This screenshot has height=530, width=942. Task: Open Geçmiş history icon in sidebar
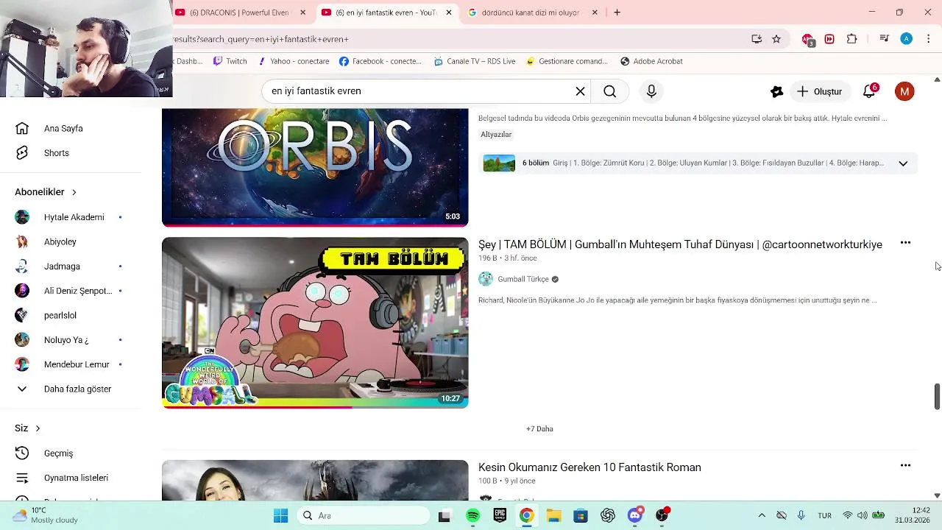[22, 453]
